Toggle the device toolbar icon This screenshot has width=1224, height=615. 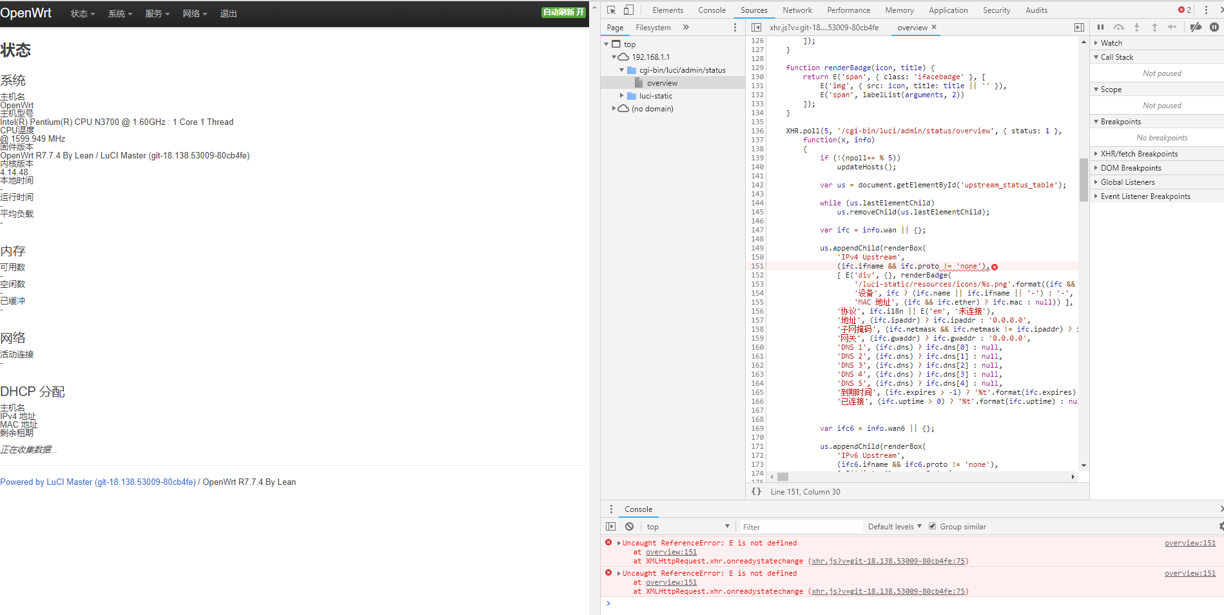coord(628,10)
